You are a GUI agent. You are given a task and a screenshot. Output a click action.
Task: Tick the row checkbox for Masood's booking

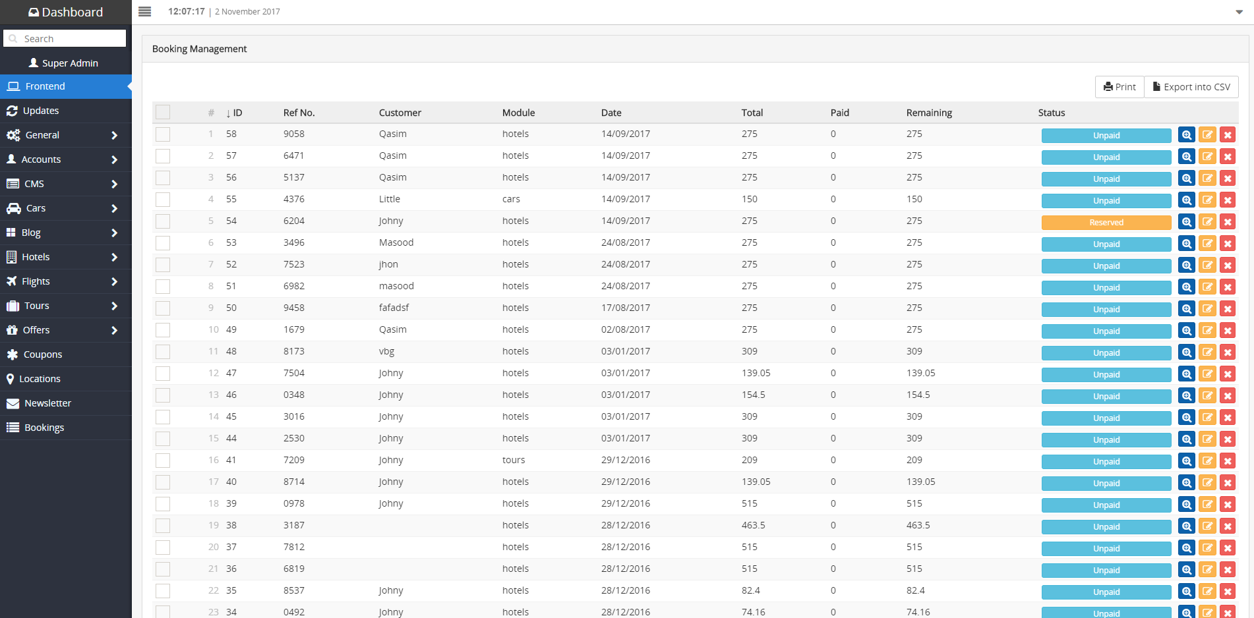(163, 242)
